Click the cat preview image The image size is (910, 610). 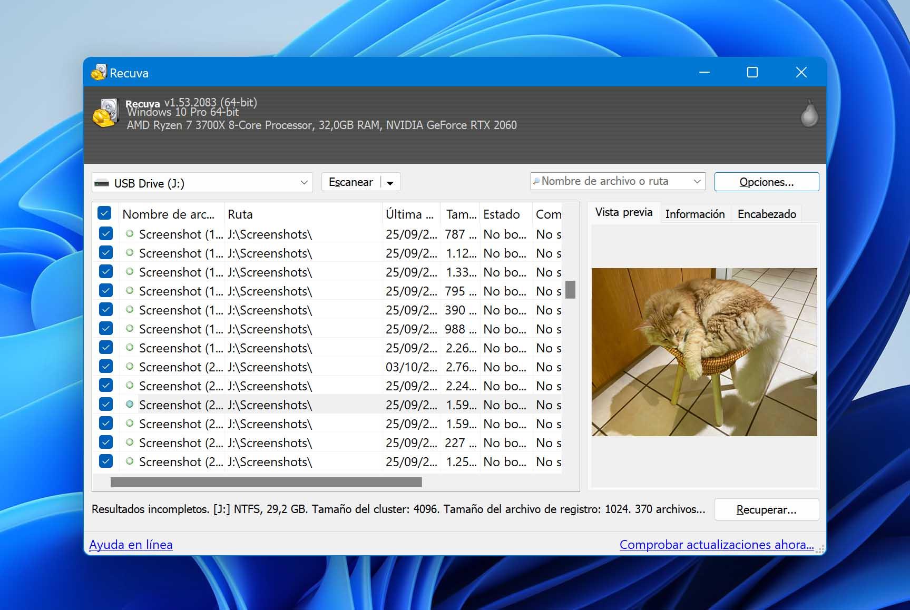(x=704, y=352)
